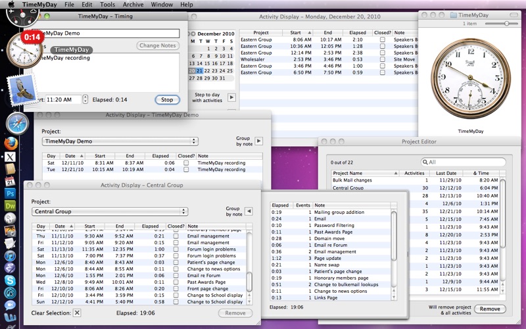Open the TimeMyDay Demo project dropdown

click(x=120, y=141)
